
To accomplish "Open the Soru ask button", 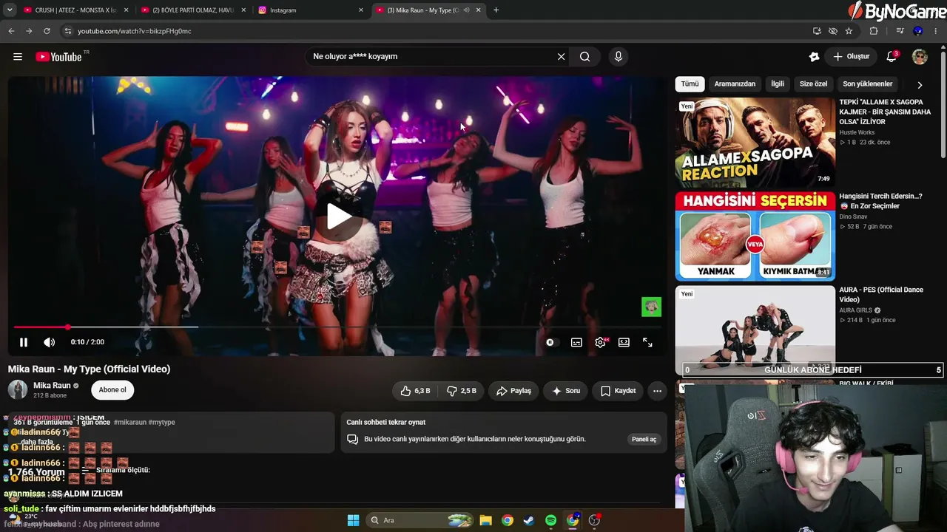I will pyautogui.click(x=566, y=391).
